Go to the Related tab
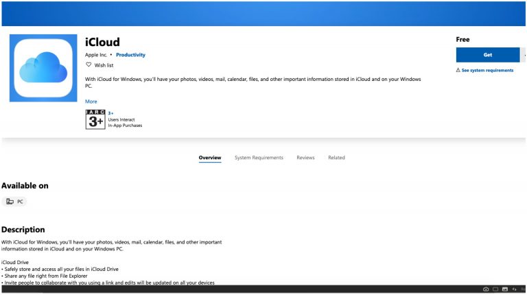This screenshot has width=527, height=295. 336,158
